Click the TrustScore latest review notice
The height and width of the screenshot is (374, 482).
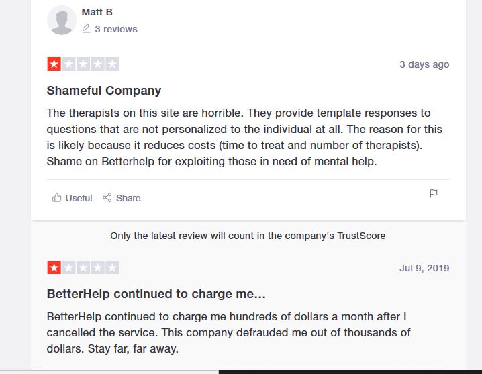(248, 236)
